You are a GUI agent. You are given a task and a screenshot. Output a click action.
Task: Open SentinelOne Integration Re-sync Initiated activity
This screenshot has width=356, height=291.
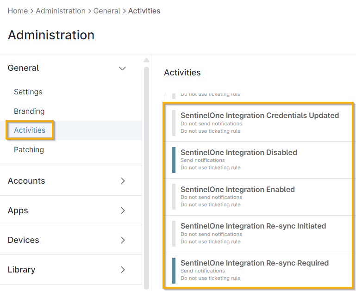[253, 226]
